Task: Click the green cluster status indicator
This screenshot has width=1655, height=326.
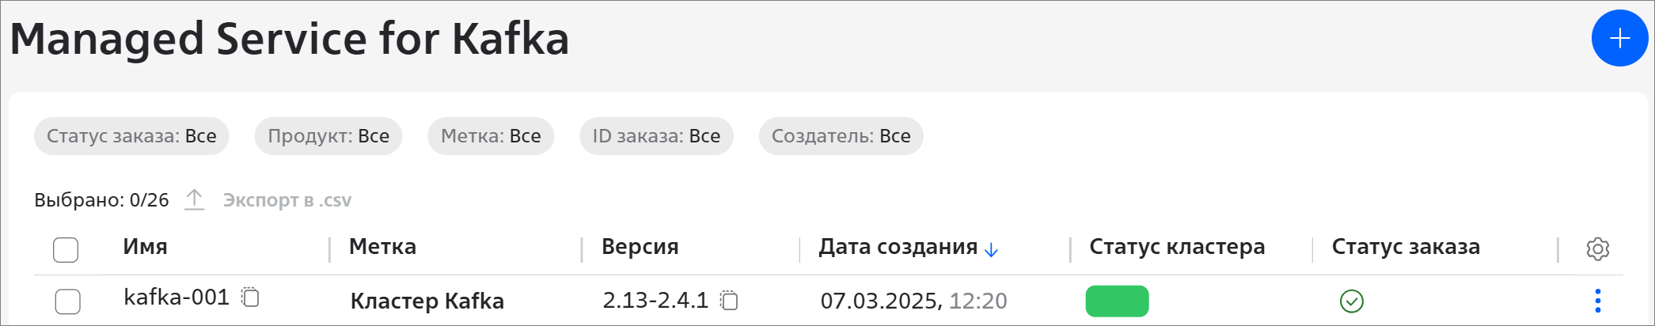Action: tap(1117, 301)
